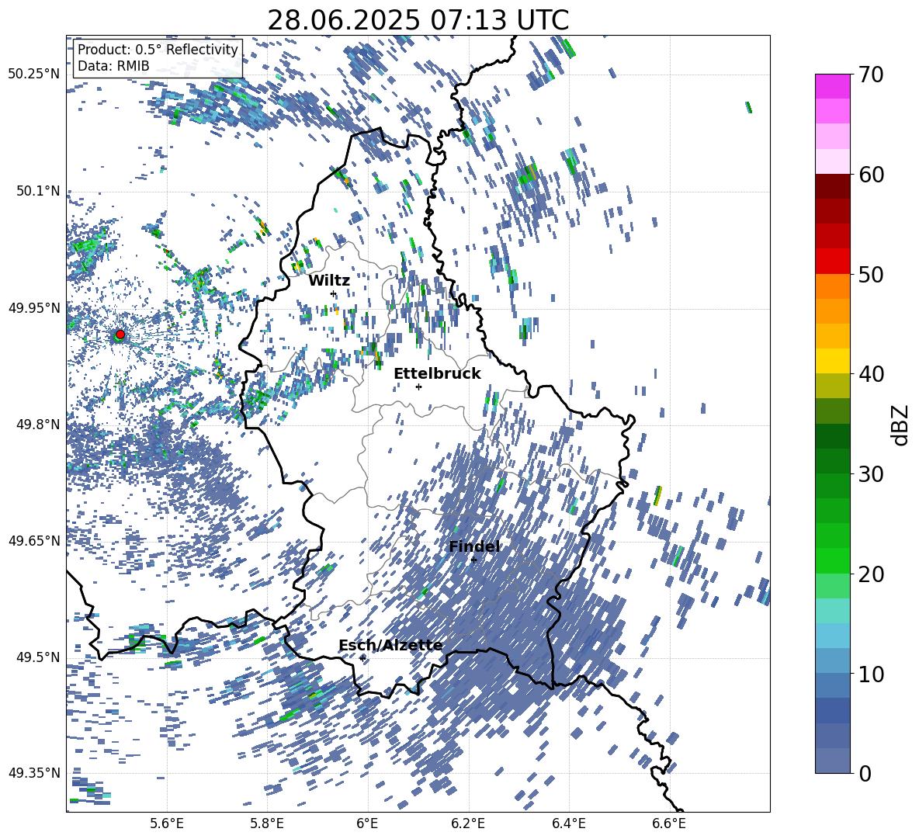Click the magenta top colorbar swatch
The image size is (919, 839).
click(833, 86)
